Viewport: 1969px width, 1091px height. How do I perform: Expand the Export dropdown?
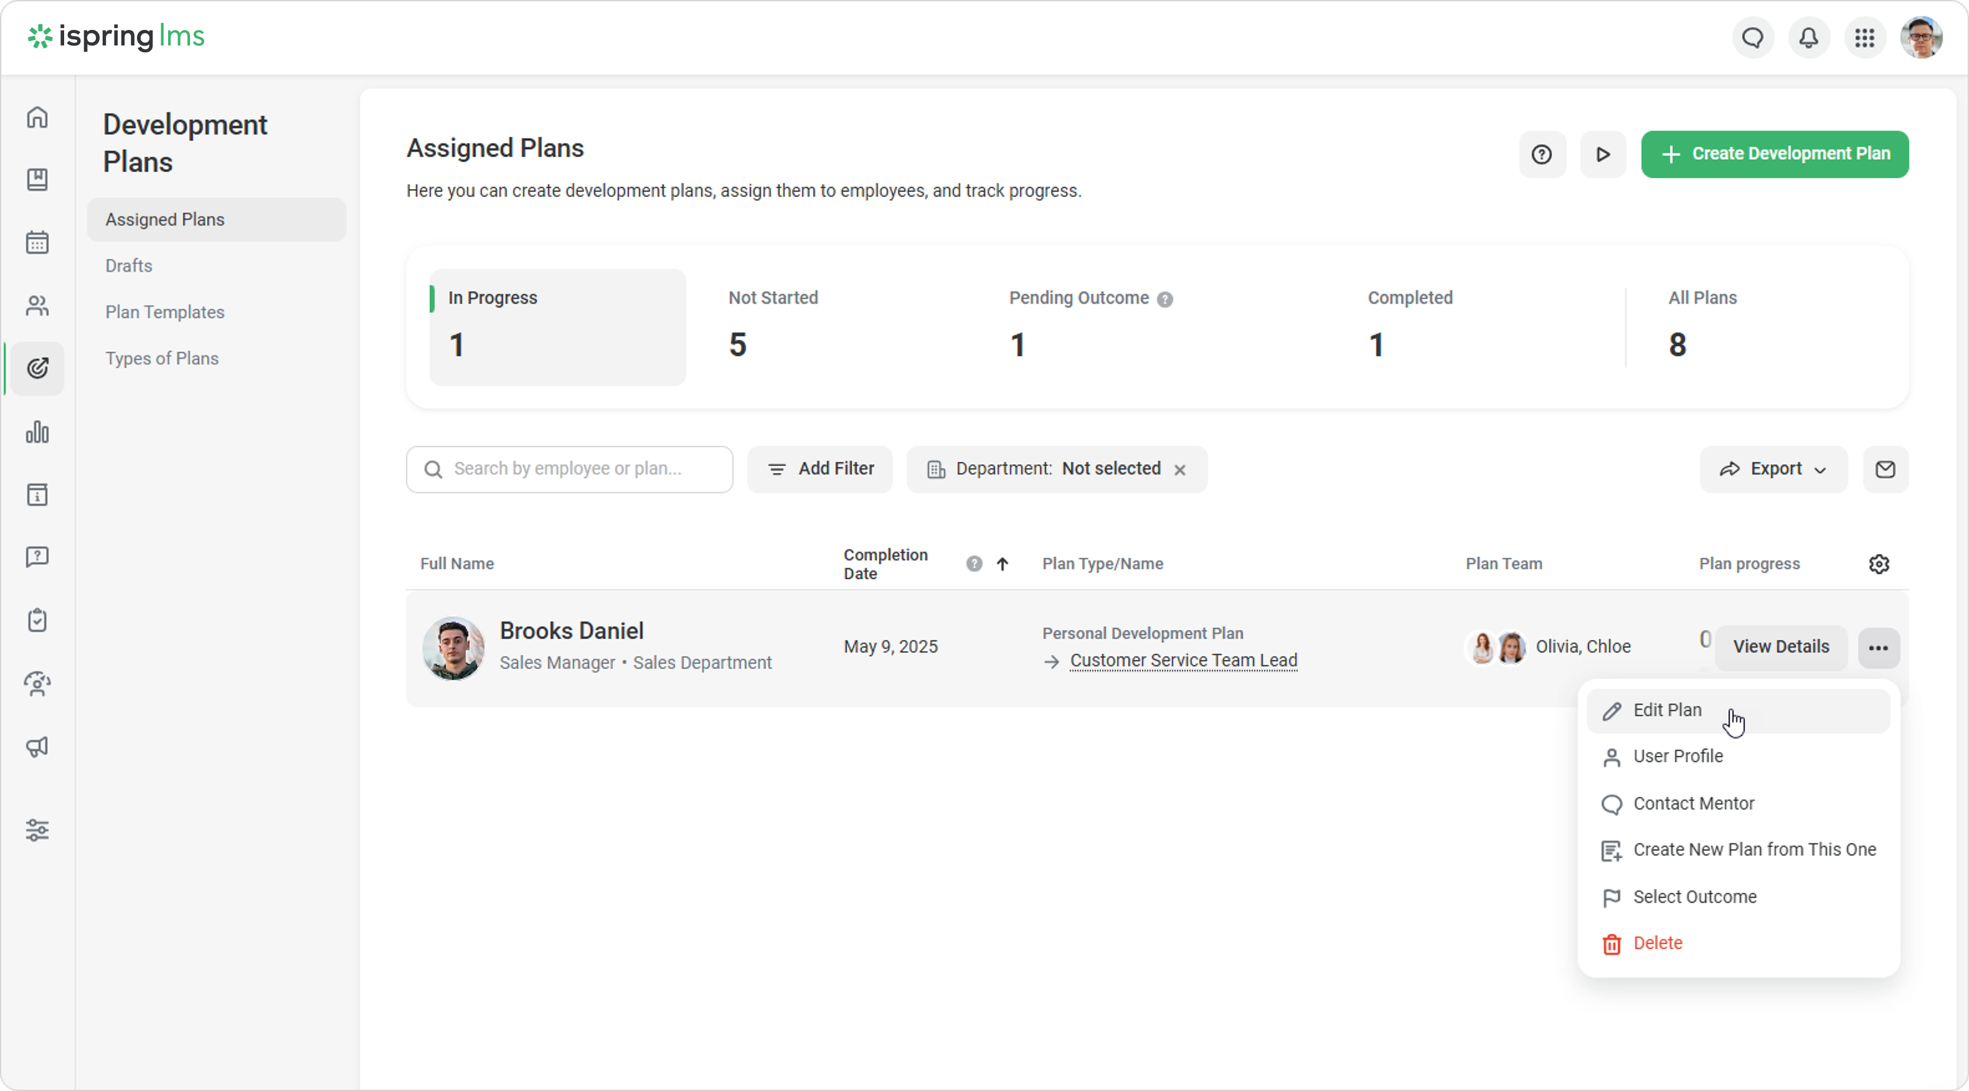tap(1773, 470)
